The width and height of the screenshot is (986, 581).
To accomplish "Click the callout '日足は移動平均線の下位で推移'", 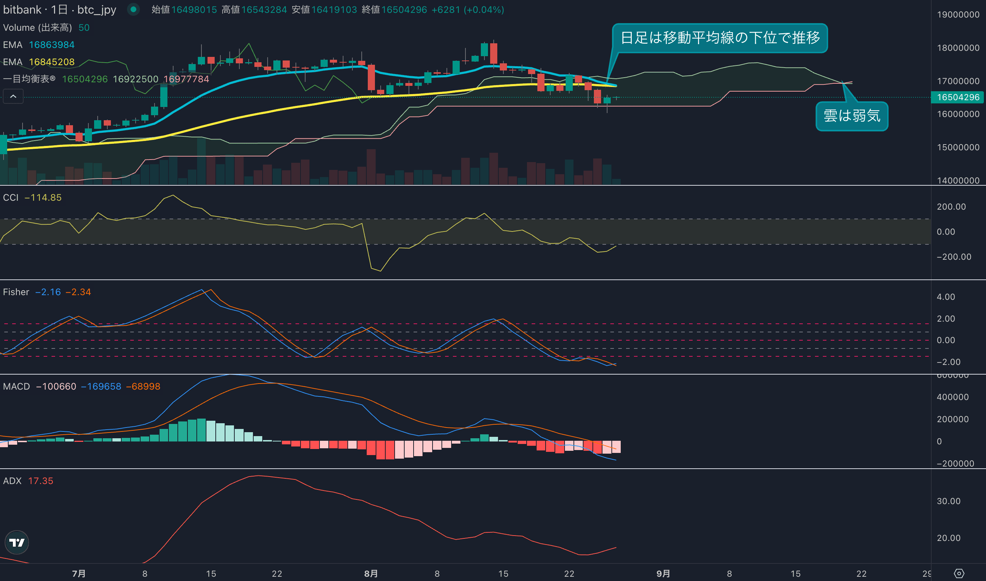I will [719, 38].
